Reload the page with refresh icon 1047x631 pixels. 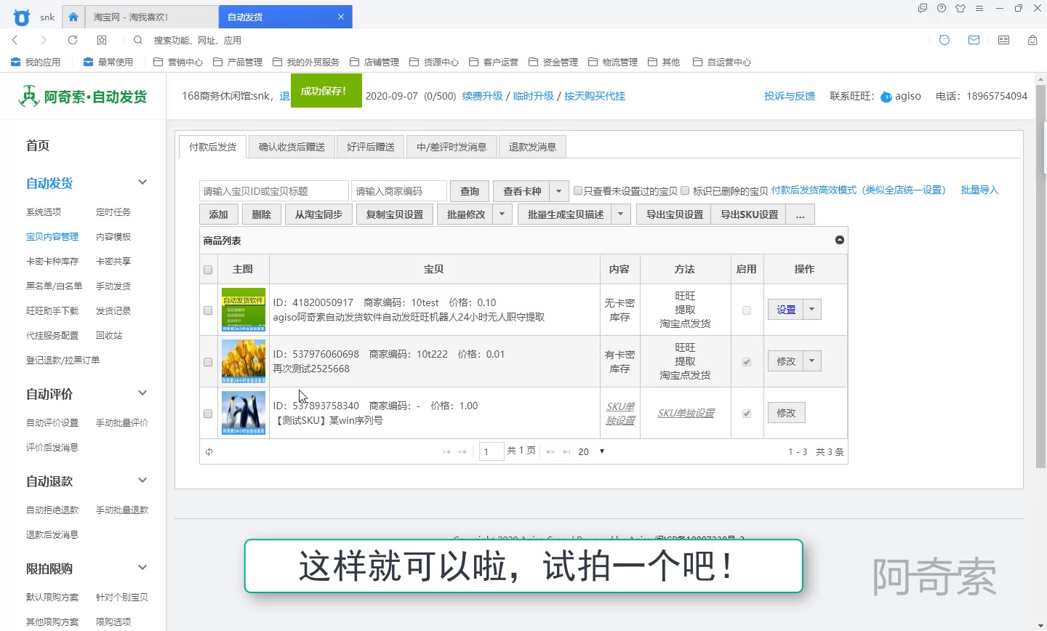click(x=73, y=40)
